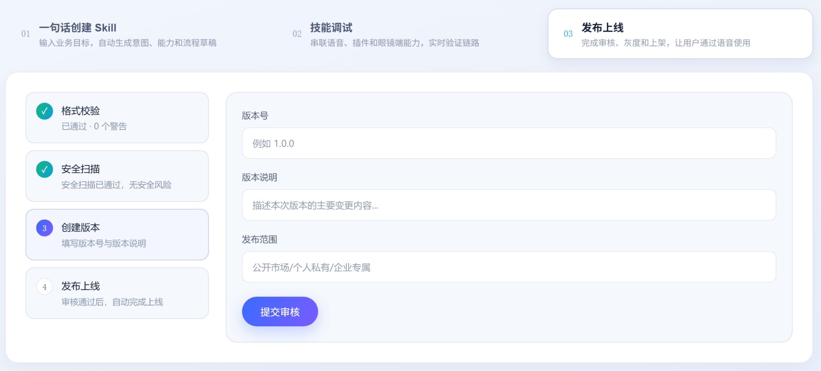The image size is (821, 371).
Task: Select the 发布上线 top step card
Action: (x=680, y=34)
